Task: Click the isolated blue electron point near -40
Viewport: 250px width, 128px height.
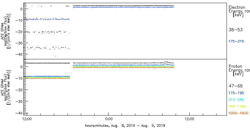Action: pyautogui.click(x=55, y=56)
